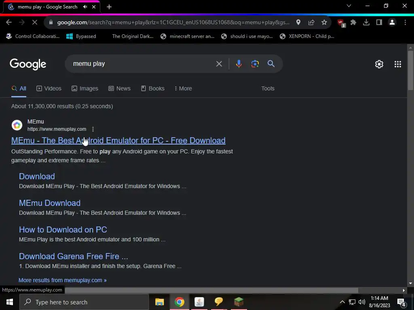This screenshot has width=414, height=310.
Task: Bookmark this page with the star
Action: (324, 23)
